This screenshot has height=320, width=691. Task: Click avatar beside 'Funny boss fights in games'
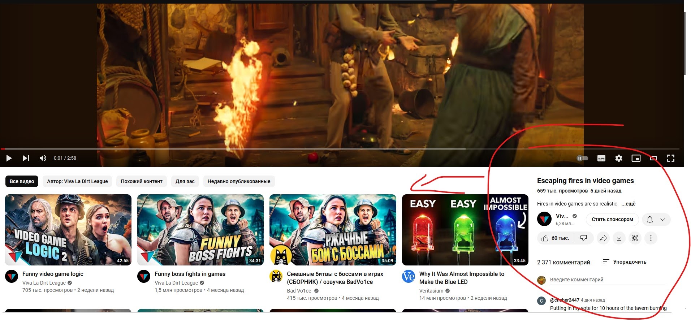(x=144, y=277)
